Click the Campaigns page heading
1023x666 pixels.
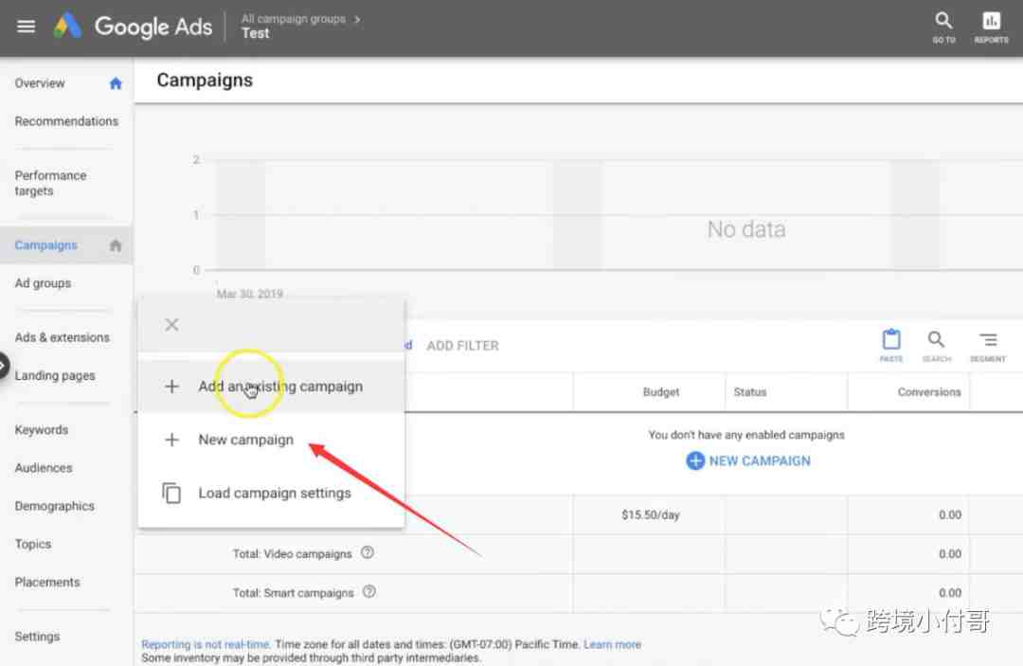click(205, 81)
